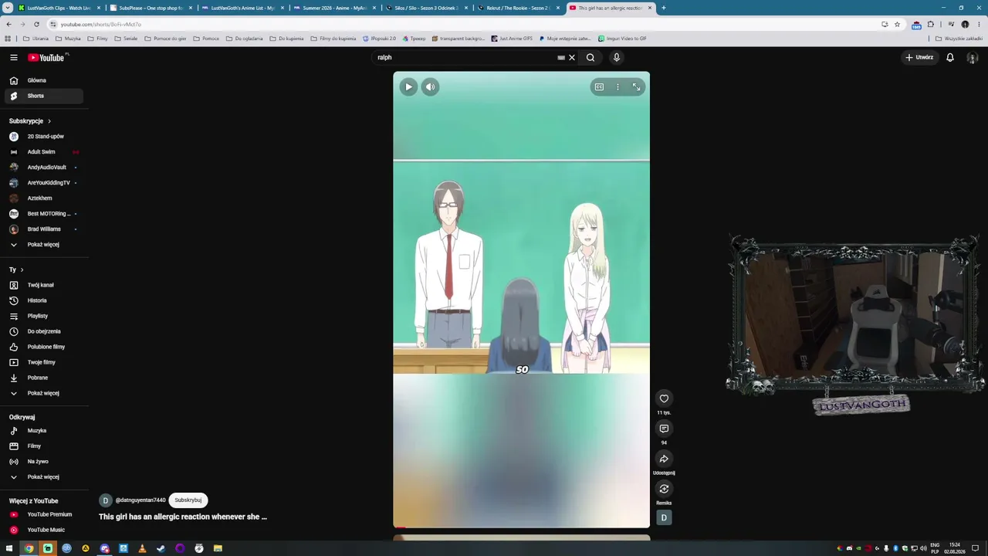This screenshot has height=556, width=988.
Task: Expand Pokaż więcej below Pobrane
Action: tap(44, 393)
